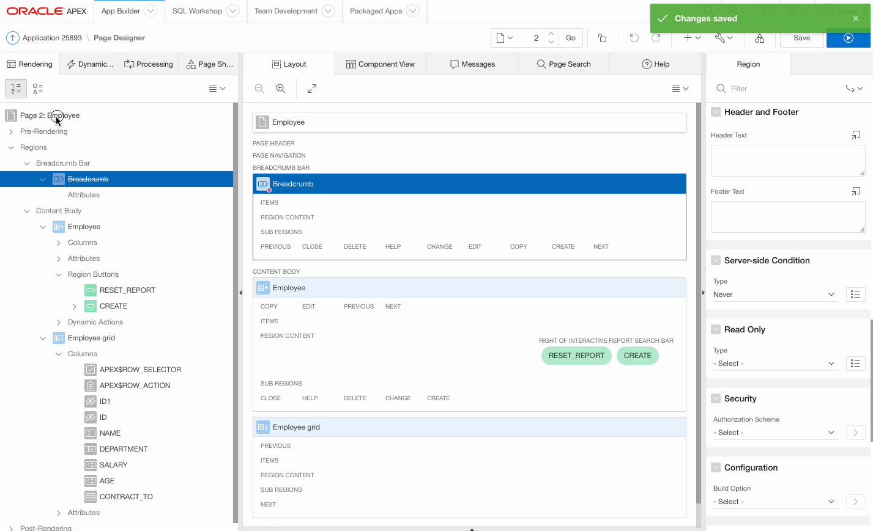Open Authorization Scheme select list
Image resolution: width=873 pixels, height=531 pixels.
click(773, 433)
